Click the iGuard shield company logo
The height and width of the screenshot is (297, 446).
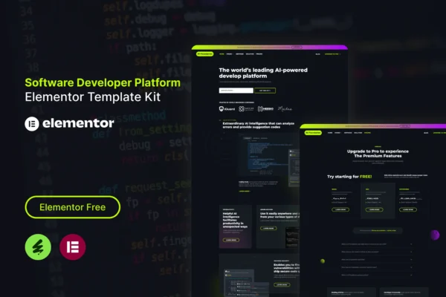coord(227,109)
